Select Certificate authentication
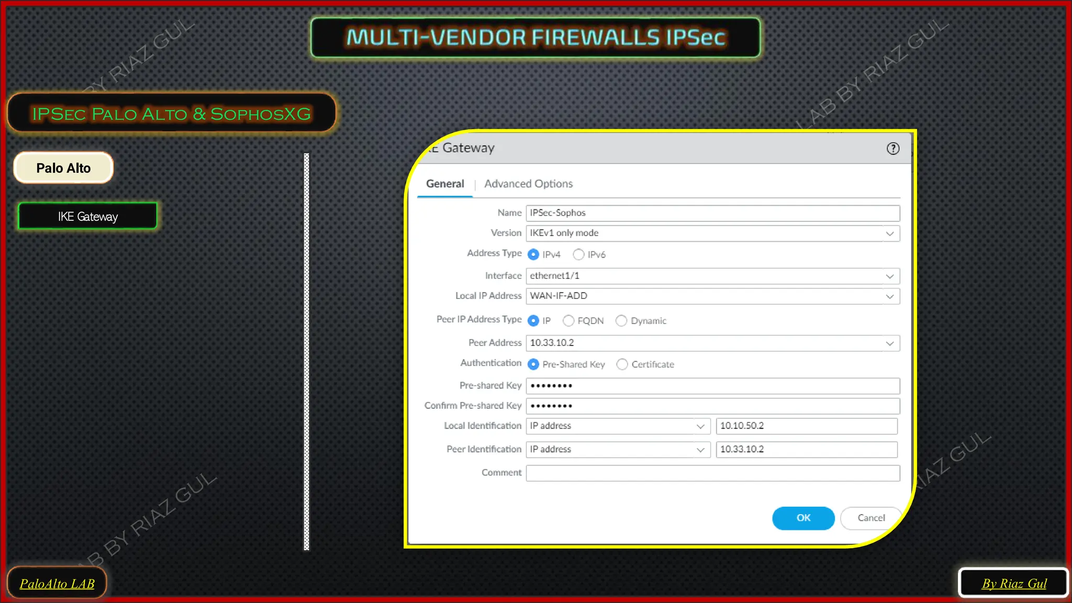The width and height of the screenshot is (1072, 603). tap(622, 364)
